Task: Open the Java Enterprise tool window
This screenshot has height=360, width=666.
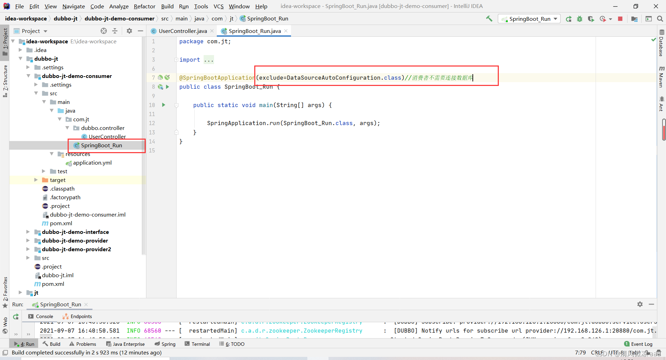Action: [125, 344]
